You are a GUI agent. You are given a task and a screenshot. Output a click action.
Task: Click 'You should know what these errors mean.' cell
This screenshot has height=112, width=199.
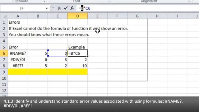coord(18,35)
